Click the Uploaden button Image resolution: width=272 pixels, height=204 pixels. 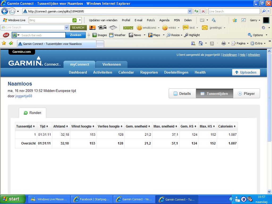click(246, 72)
